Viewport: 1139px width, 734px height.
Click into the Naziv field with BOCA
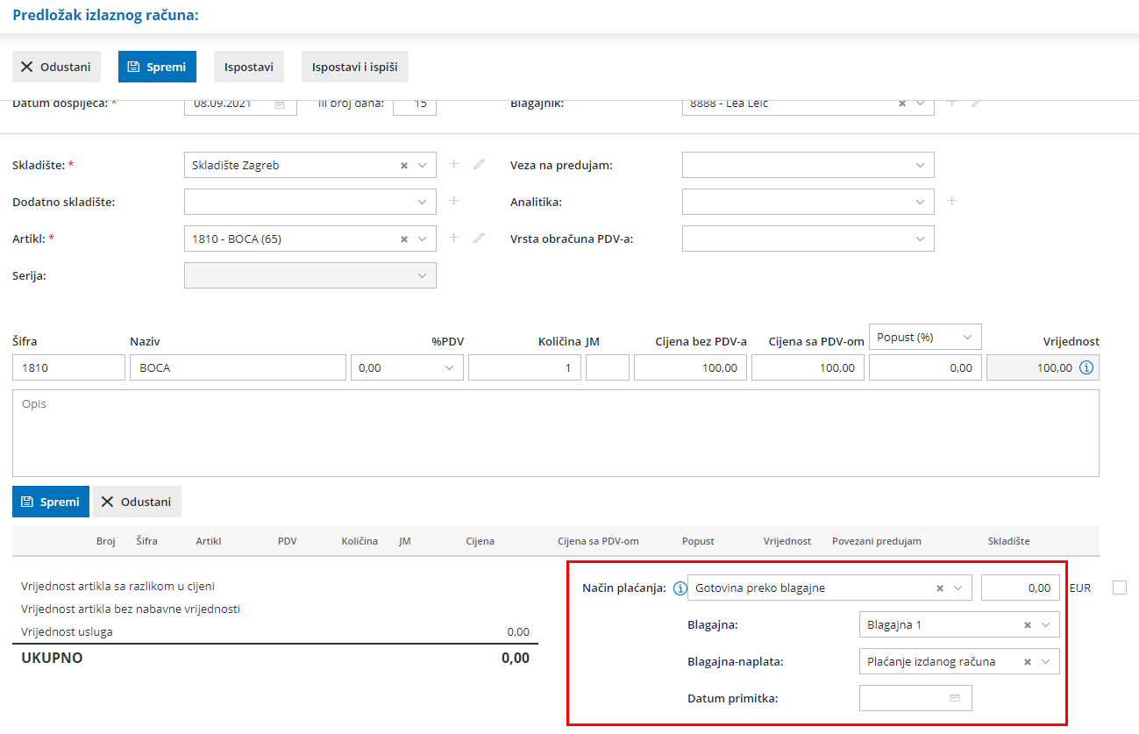tap(238, 367)
